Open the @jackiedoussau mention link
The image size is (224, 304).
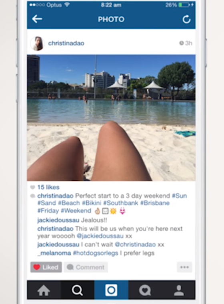(x=100, y=236)
